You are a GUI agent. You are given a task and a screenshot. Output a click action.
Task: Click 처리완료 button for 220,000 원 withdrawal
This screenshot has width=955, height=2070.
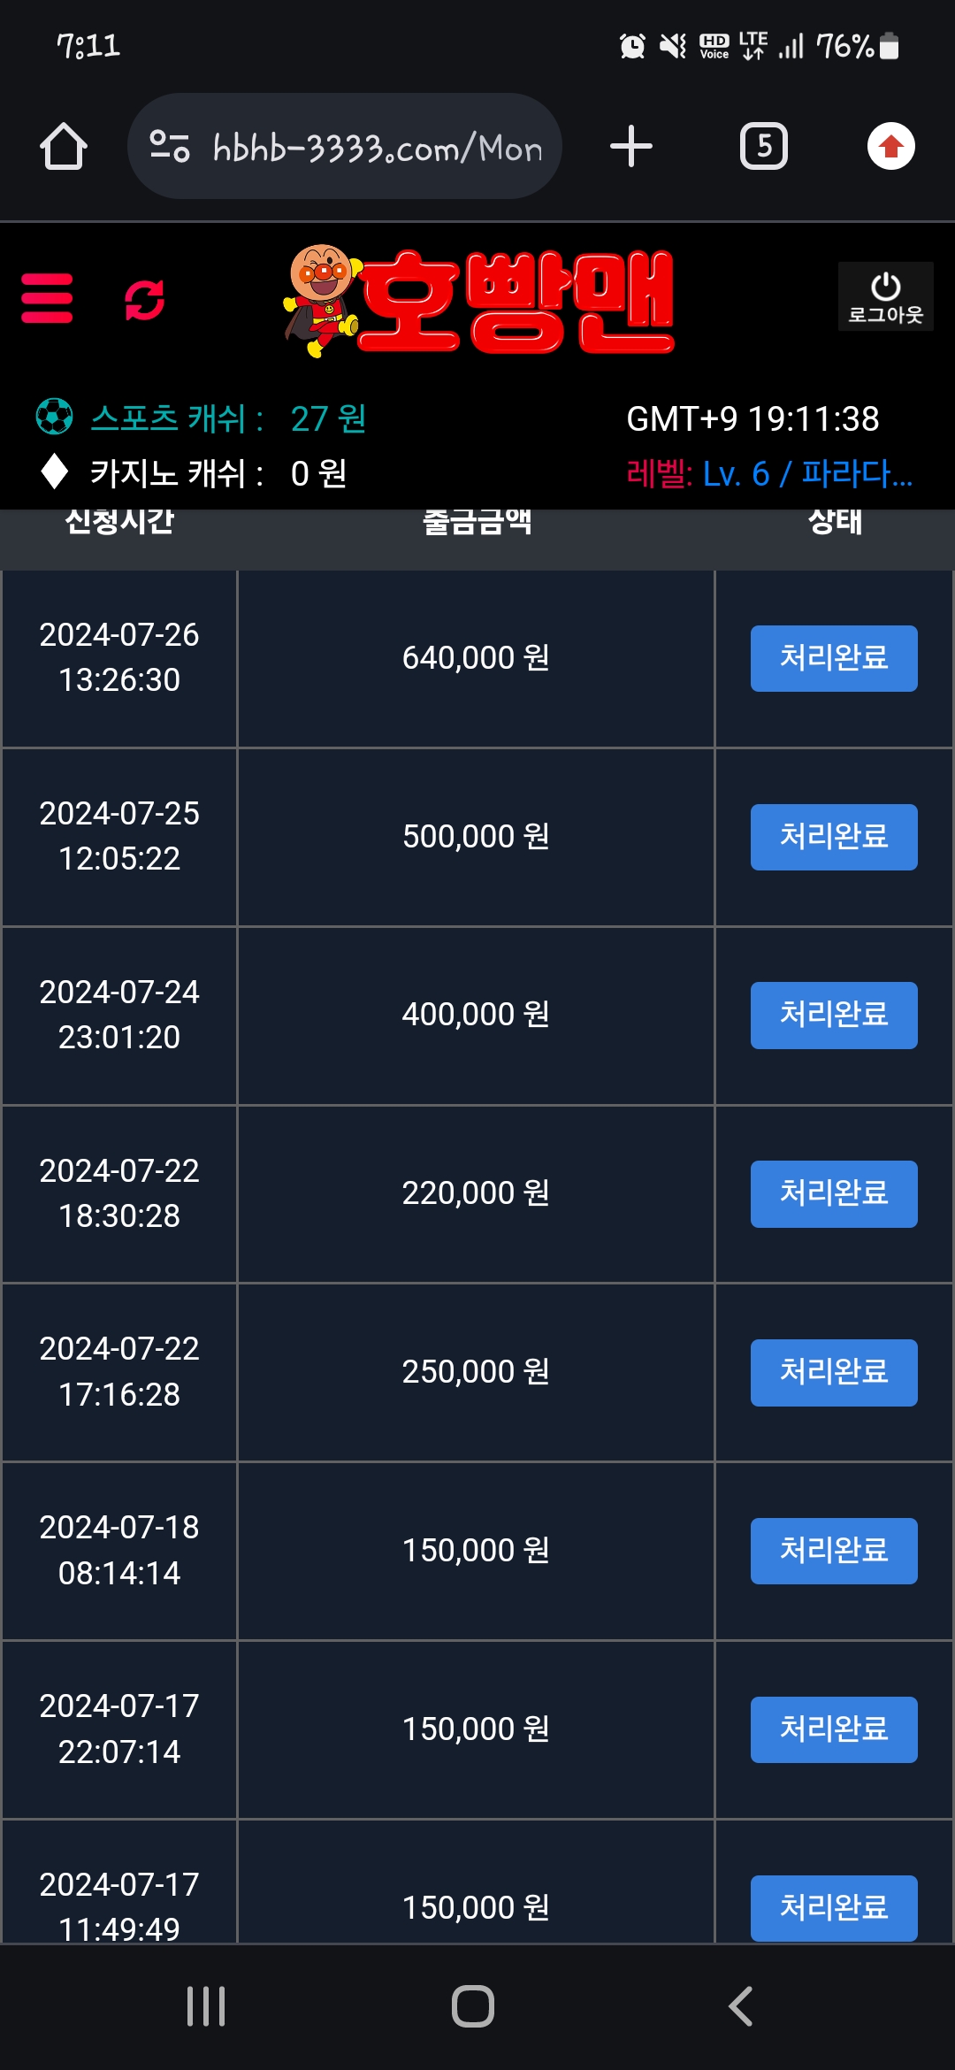pyautogui.click(x=833, y=1193)
